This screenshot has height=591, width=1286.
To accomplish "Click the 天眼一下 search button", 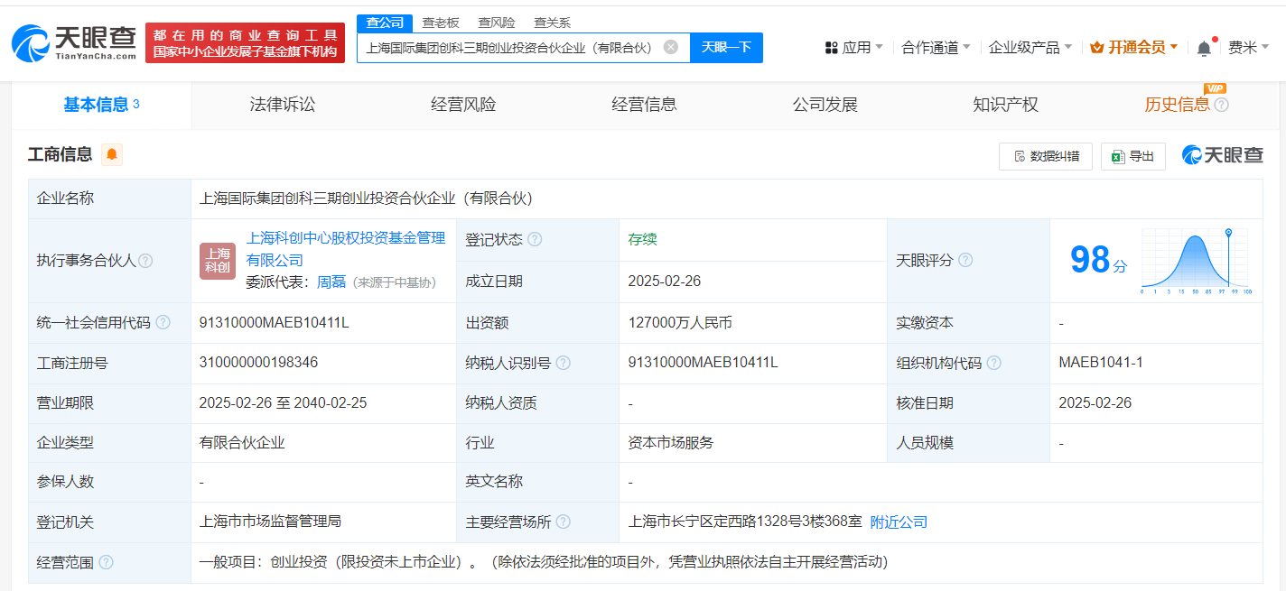I will point(726,47).
